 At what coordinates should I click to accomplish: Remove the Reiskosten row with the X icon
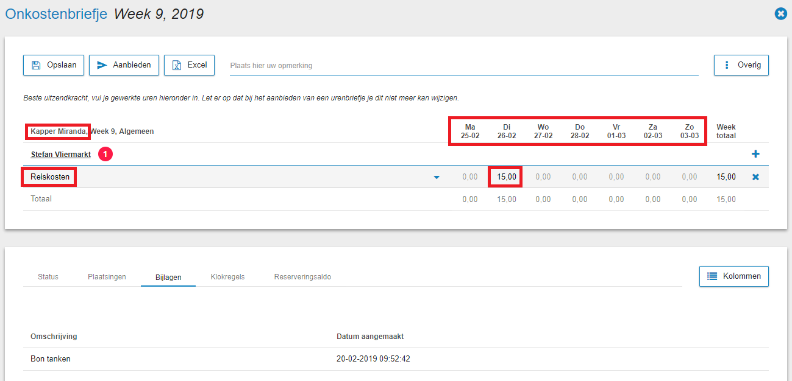pyautogui.click(x=755, y=177)
